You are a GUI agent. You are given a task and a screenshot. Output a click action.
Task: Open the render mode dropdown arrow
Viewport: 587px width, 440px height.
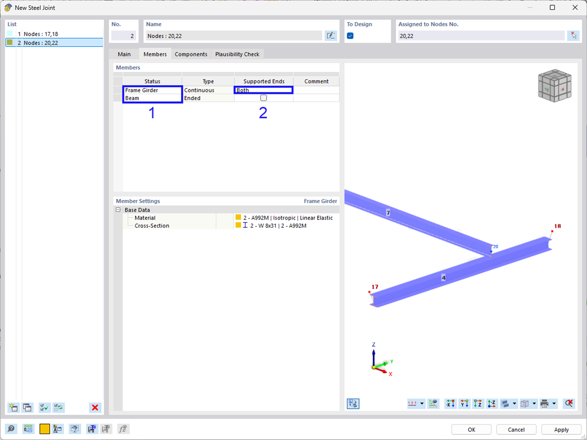pyautogui.click(x=515, y=403)
